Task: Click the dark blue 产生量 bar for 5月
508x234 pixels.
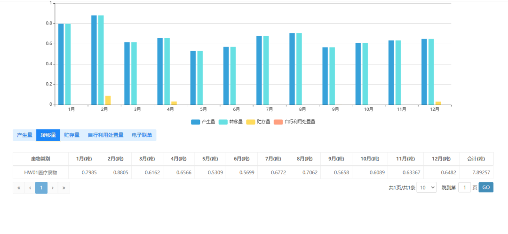Action: pyautogui.click(x=193, y=78)
